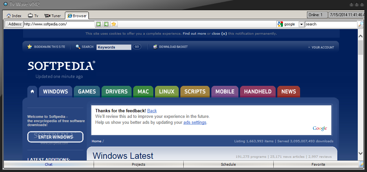This screenshot has height=172, width=367.
Task: Click the bookmark star icon on Softpedia
Action: point(29,47)
